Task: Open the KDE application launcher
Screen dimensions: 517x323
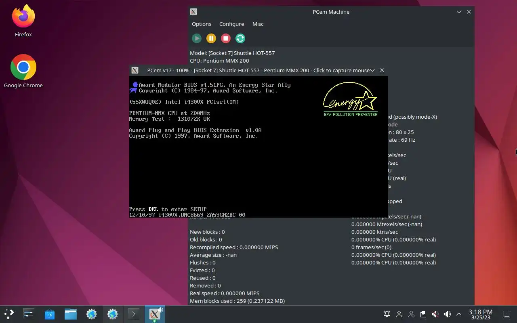Action: [9, 314]
